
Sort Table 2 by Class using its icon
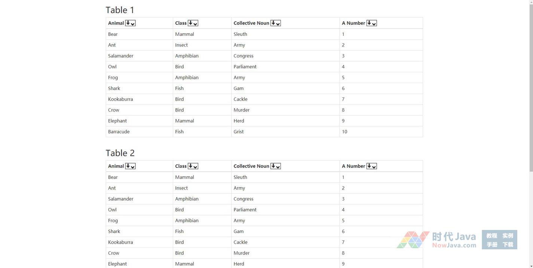pos(193,166)
